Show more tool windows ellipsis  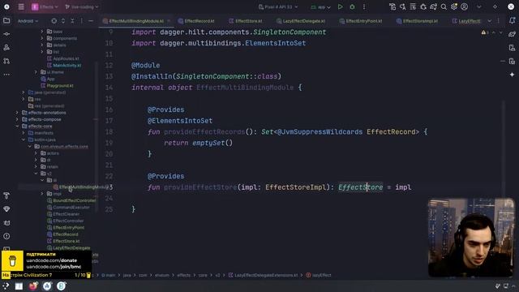(x=6, y=75)
